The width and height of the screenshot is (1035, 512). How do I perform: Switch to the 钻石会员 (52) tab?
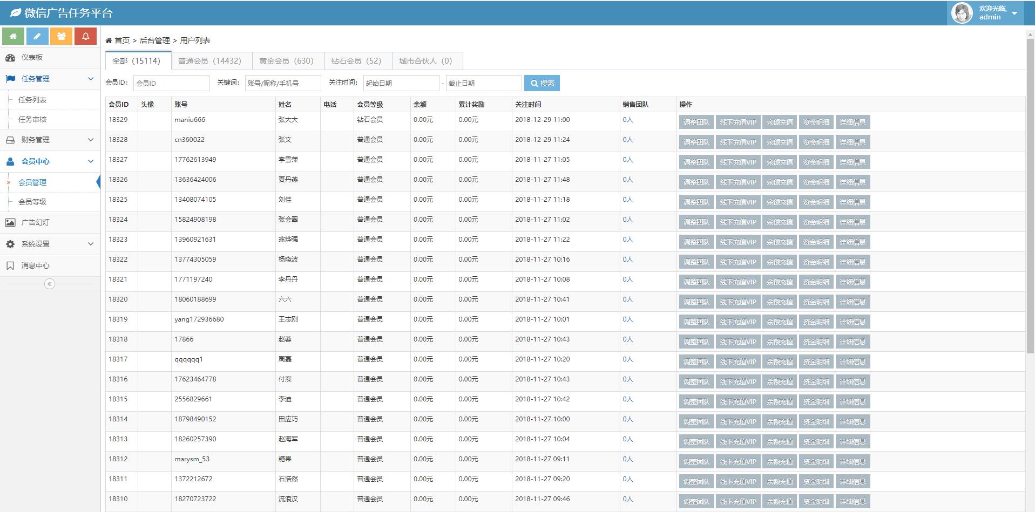pyautogui.click(x=356, y=61)
